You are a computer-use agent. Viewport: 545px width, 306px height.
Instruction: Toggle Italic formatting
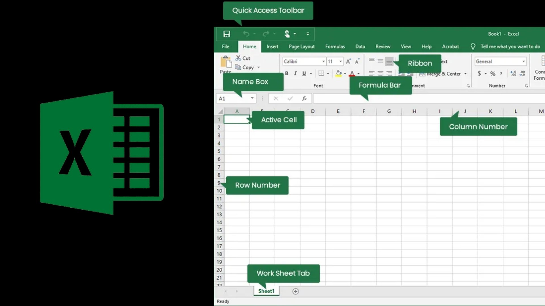coord(295,74)
